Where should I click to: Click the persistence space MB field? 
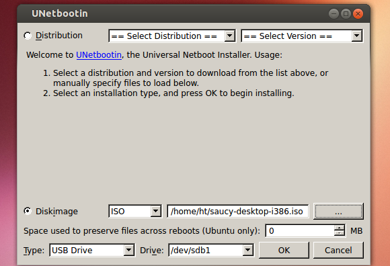pyautogui.click(x=305, y=230)
